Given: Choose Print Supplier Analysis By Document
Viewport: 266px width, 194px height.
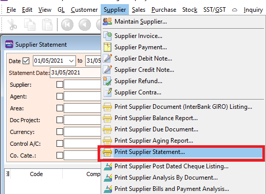Looking at the screenshot, I should (183, 178).
